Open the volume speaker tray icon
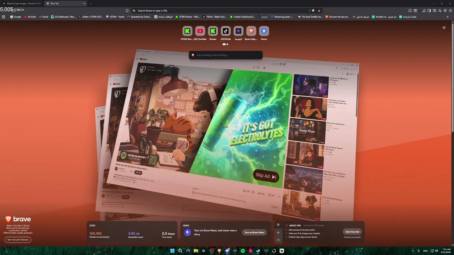 click(436, 251)
